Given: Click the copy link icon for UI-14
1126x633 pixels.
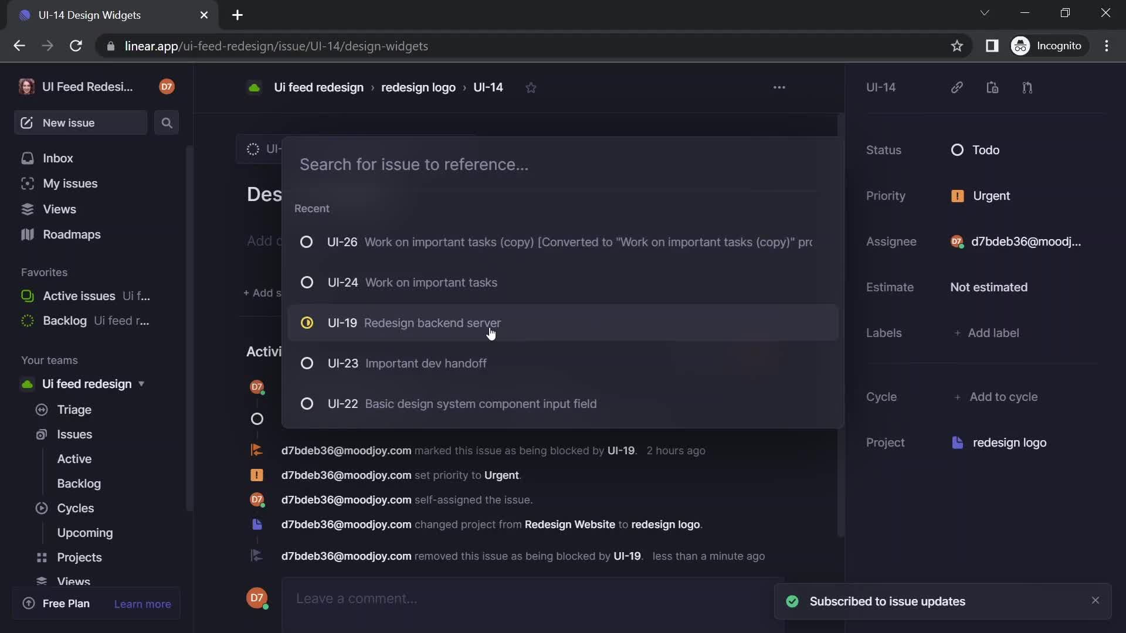Looking at the screenshot, I should coord(958,87).
